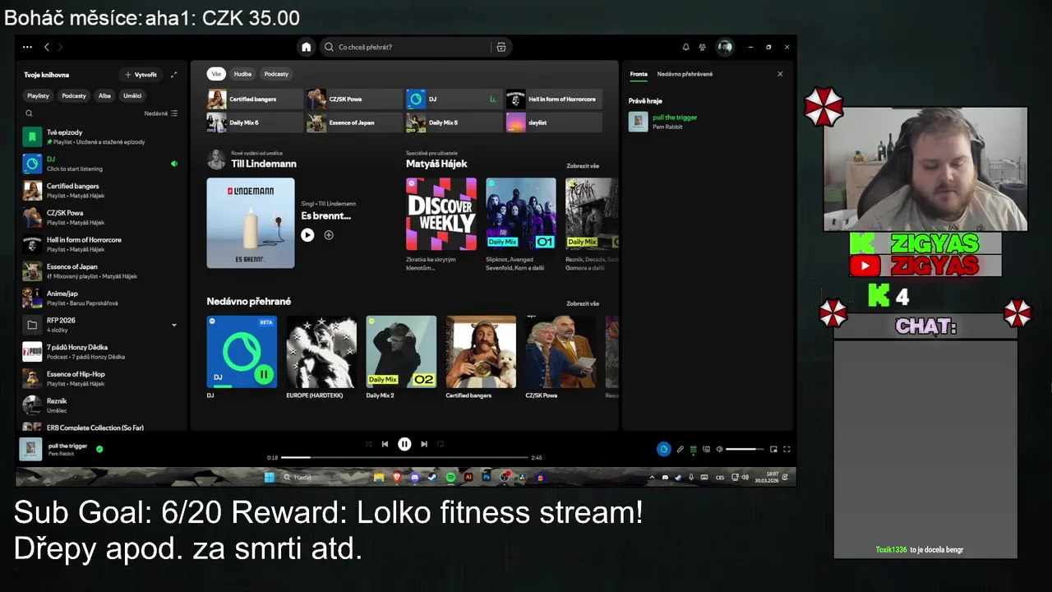Viewport: 1052px width, 592px height.
Task: Open Tvé epizody in library
Action: tap(100, 136)
